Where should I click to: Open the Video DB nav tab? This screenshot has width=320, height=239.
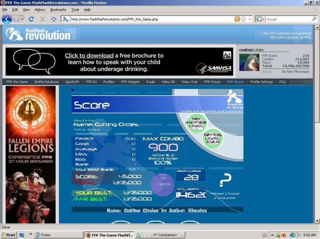tap(168, 82)
